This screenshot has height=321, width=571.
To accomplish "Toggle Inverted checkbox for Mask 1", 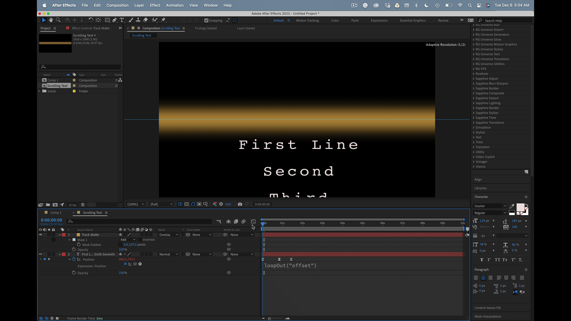I will click(140, 240).
